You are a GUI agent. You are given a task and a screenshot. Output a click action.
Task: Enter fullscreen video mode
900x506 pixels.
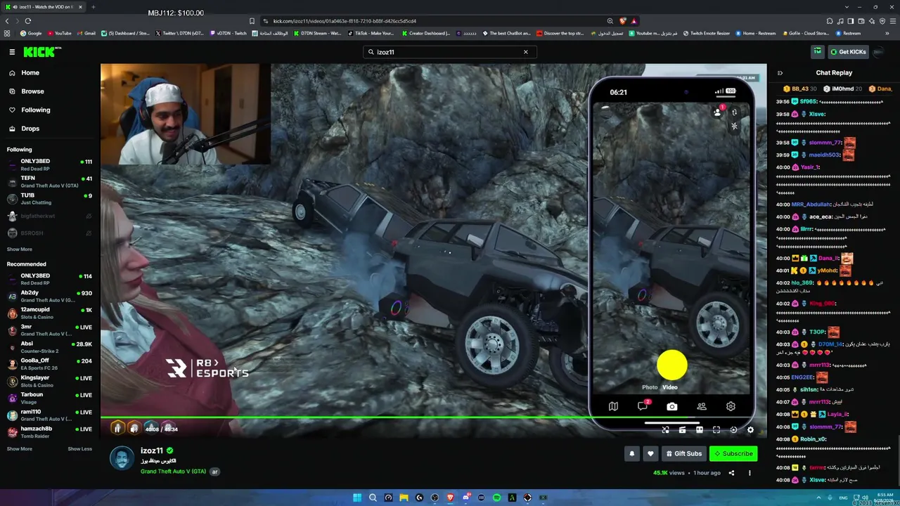coord(716,430)
